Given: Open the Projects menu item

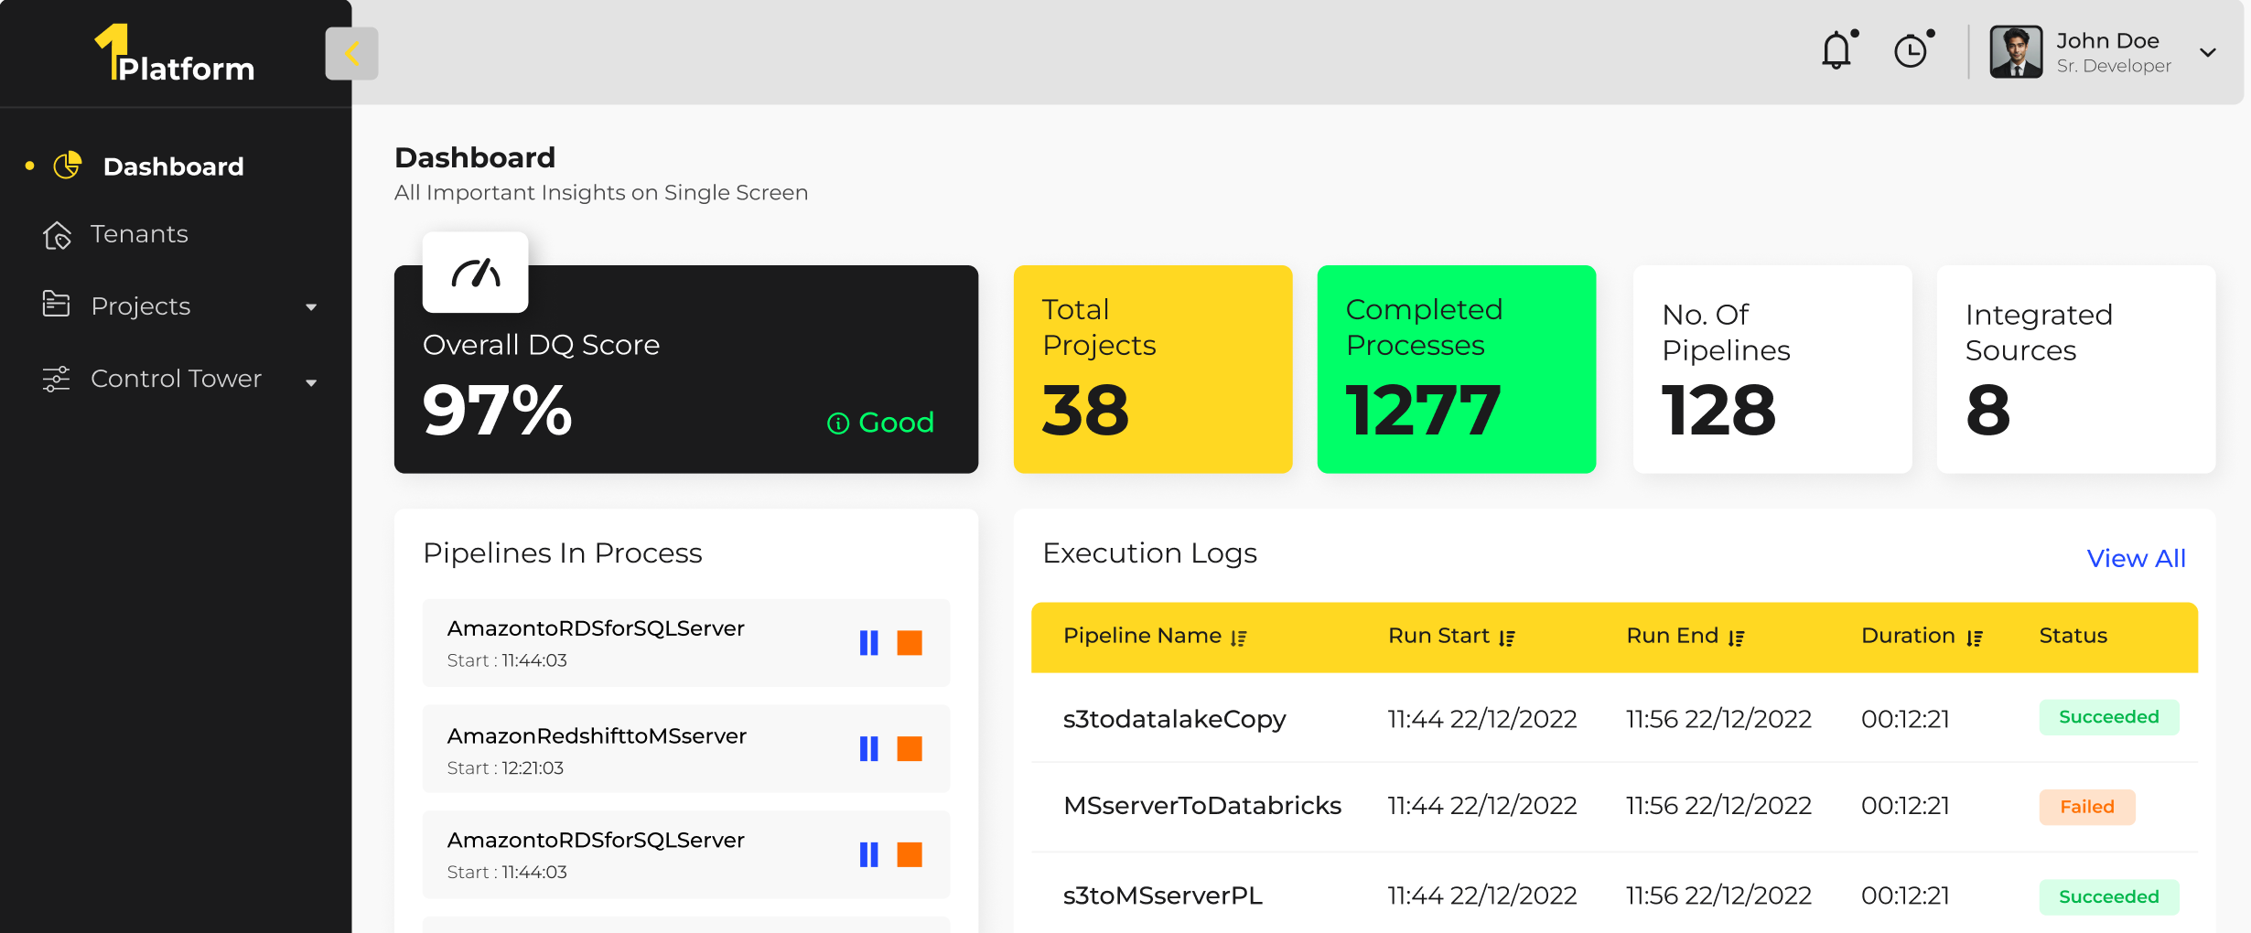Looking at the screenshot, I should pyautogui.click(x=141, y=306).
